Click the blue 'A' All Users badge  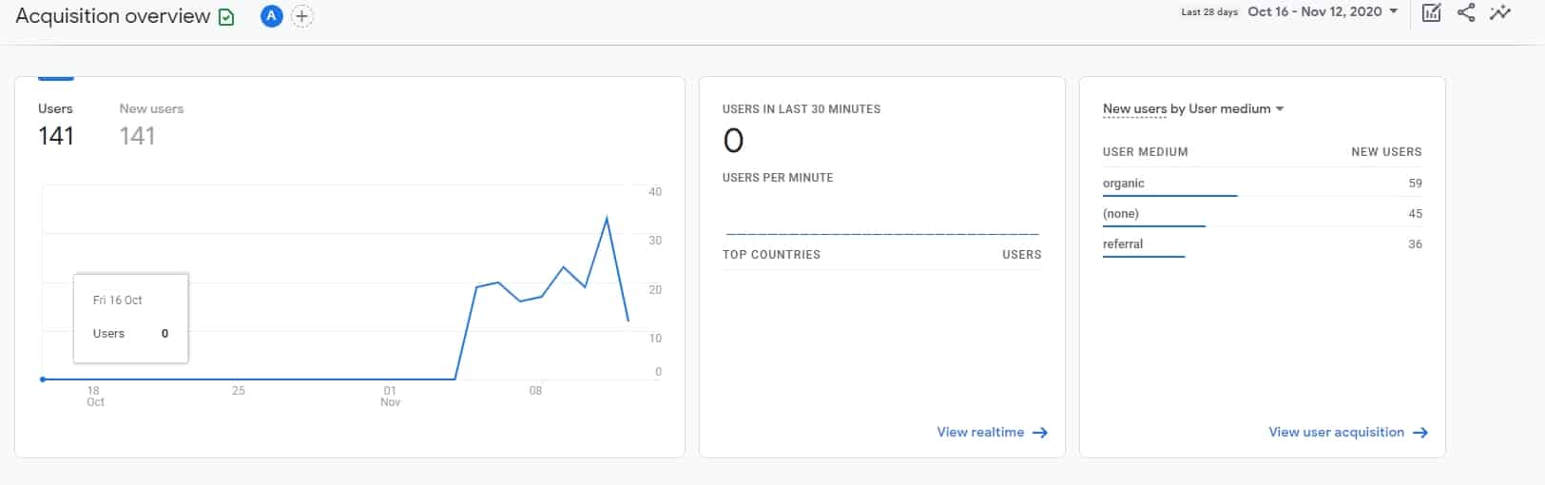point(271,16)
